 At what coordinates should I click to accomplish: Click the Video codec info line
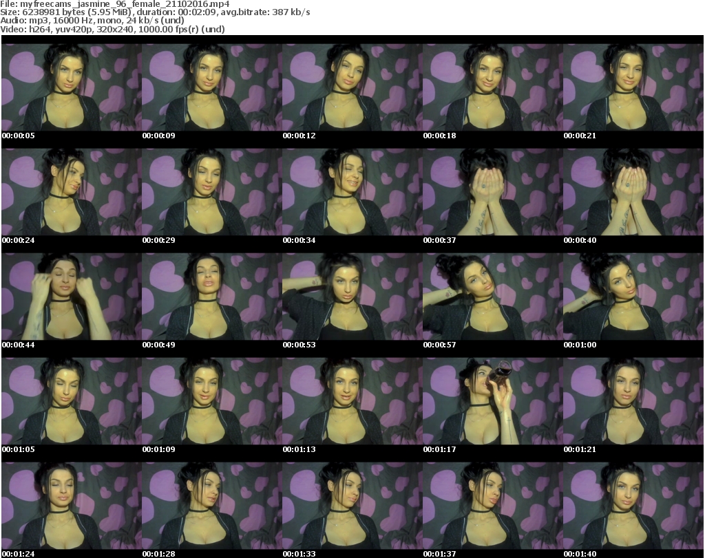click(113, 30)
